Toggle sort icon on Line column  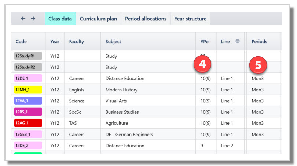click(238, 41)
